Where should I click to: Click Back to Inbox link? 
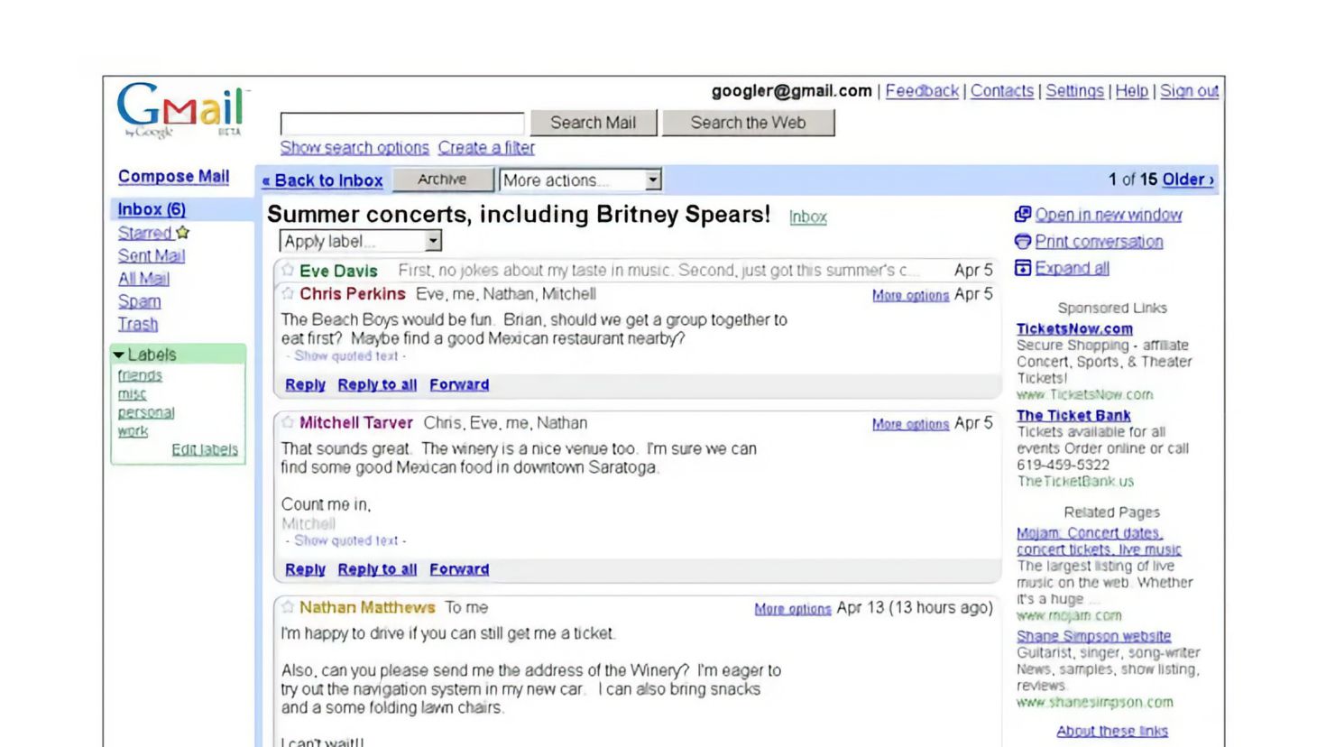click(323, 180)
